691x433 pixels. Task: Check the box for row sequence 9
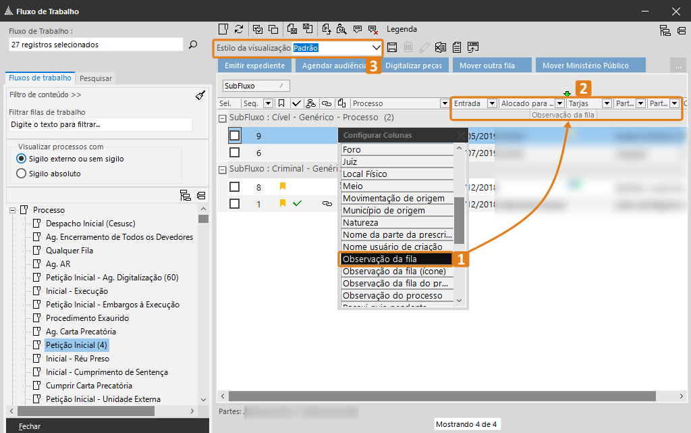[x=234, y=136]
